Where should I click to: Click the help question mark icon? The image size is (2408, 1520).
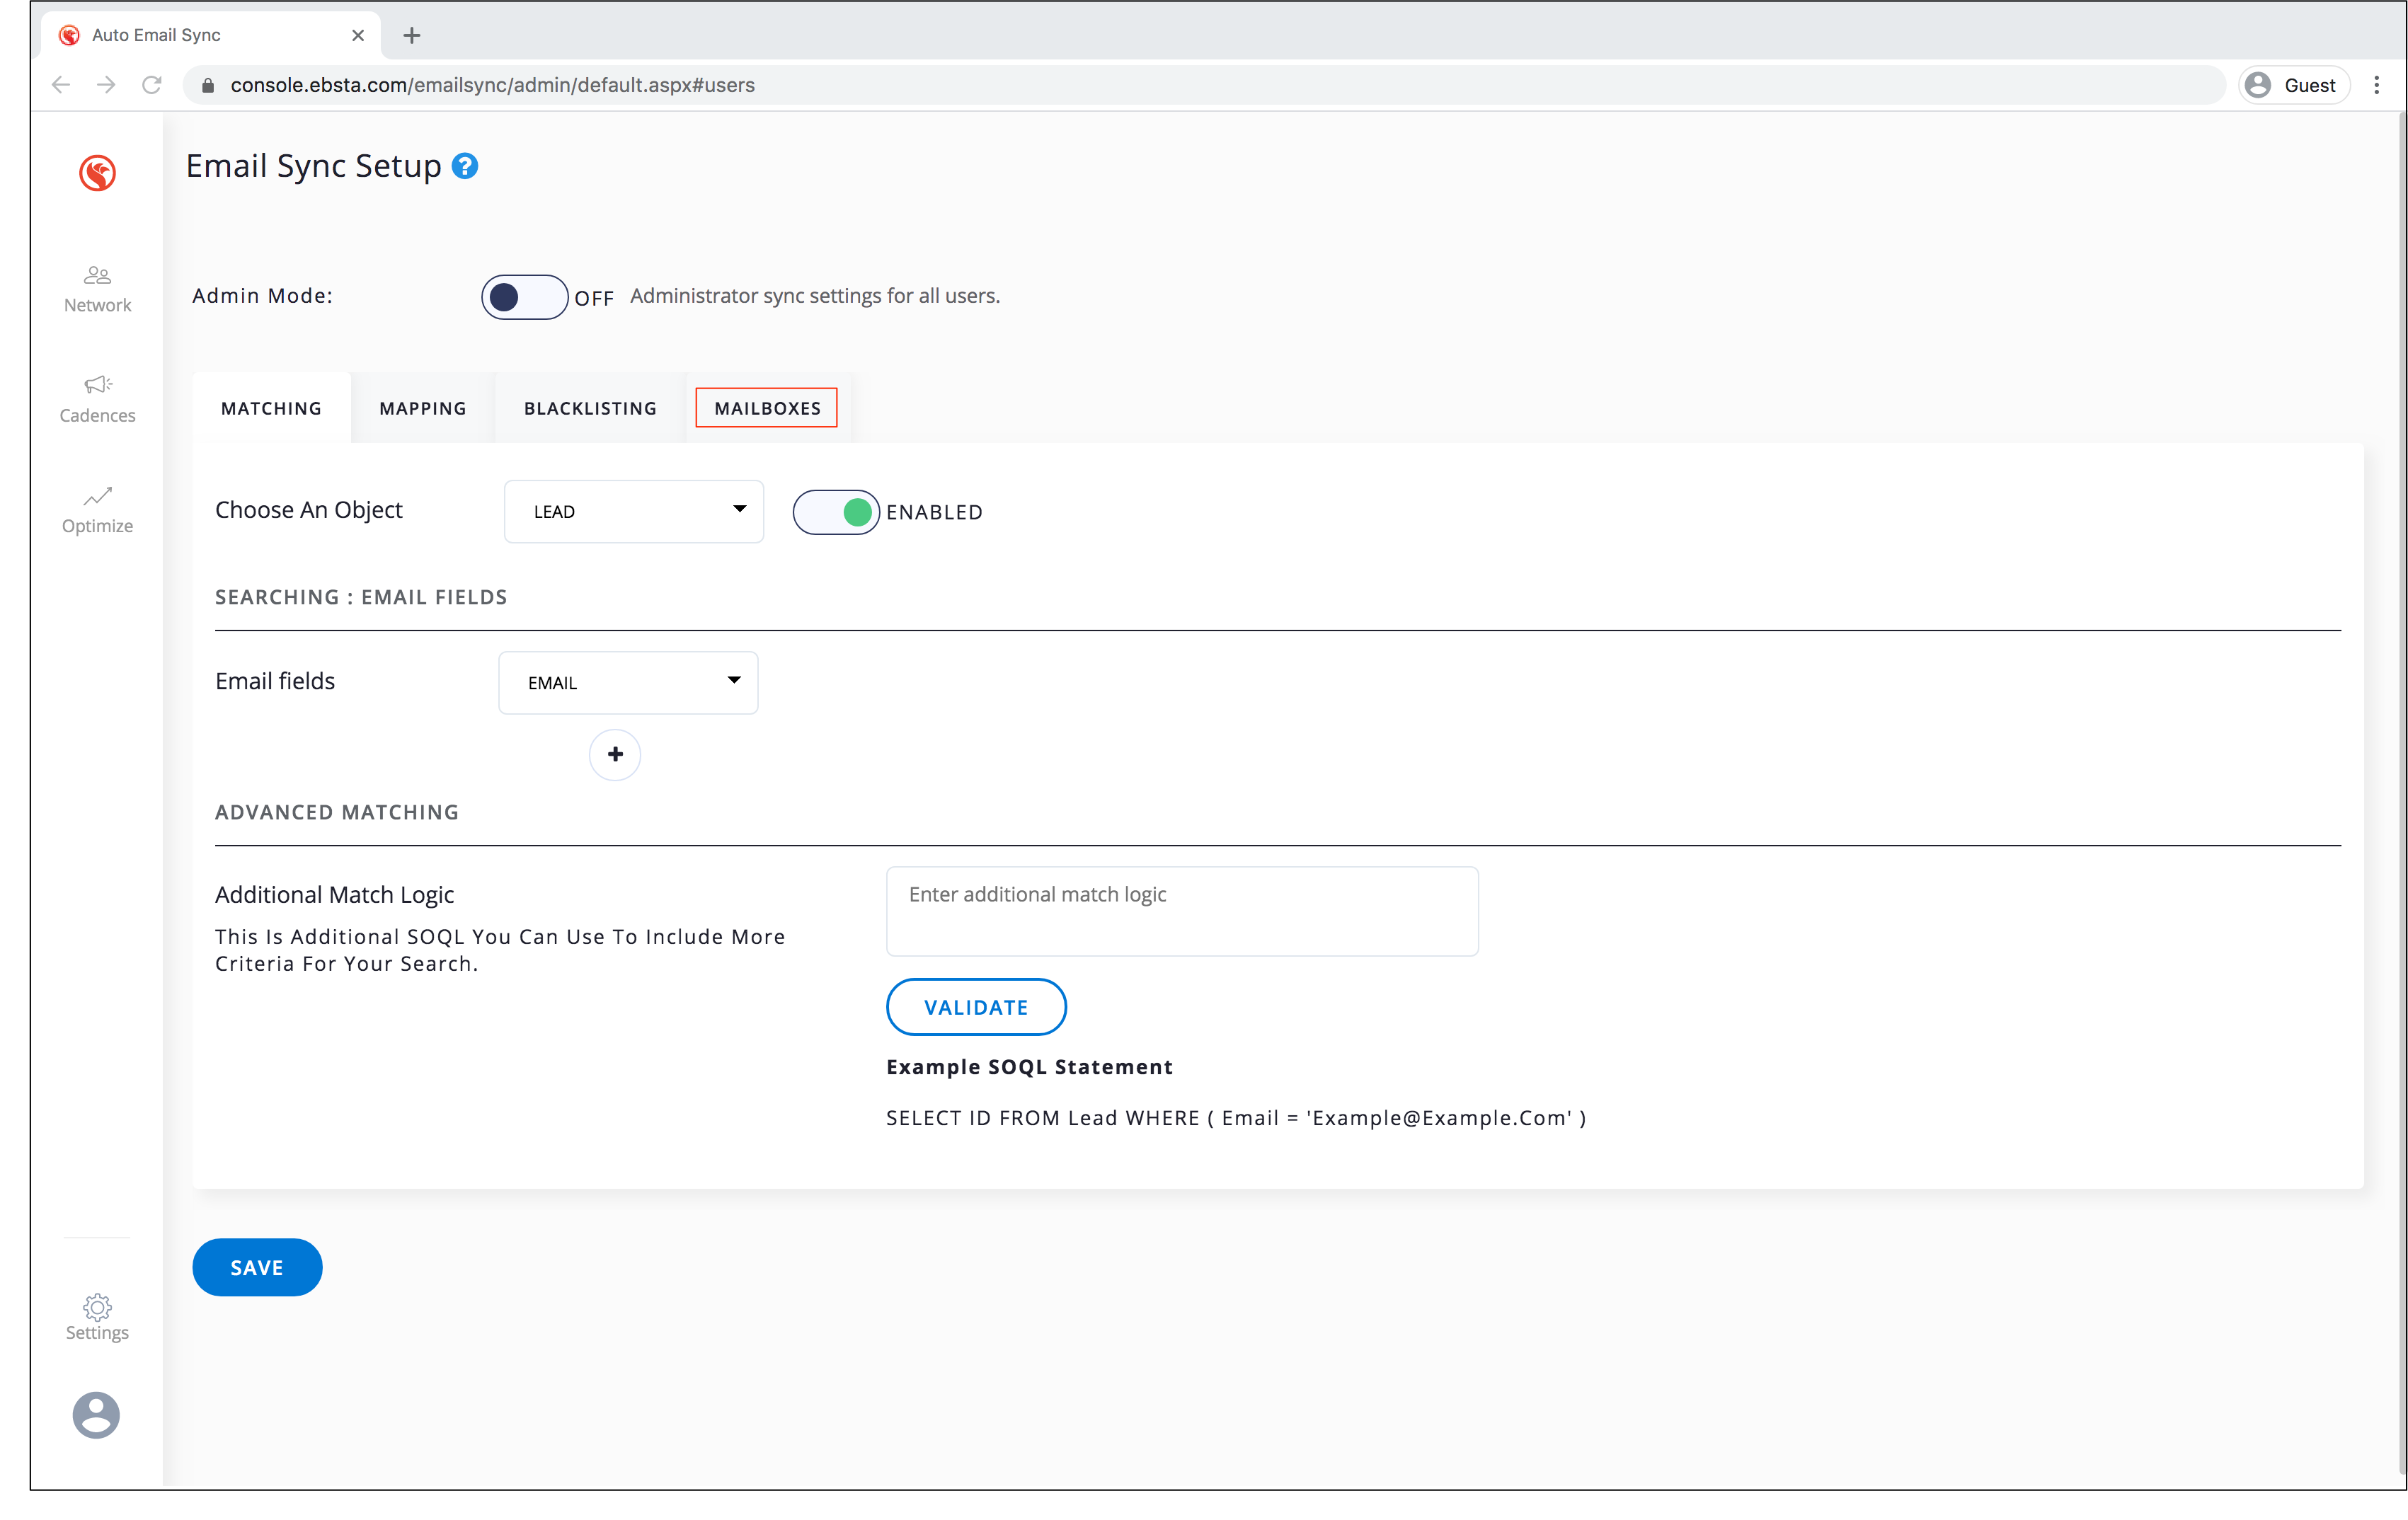point(464,166)
